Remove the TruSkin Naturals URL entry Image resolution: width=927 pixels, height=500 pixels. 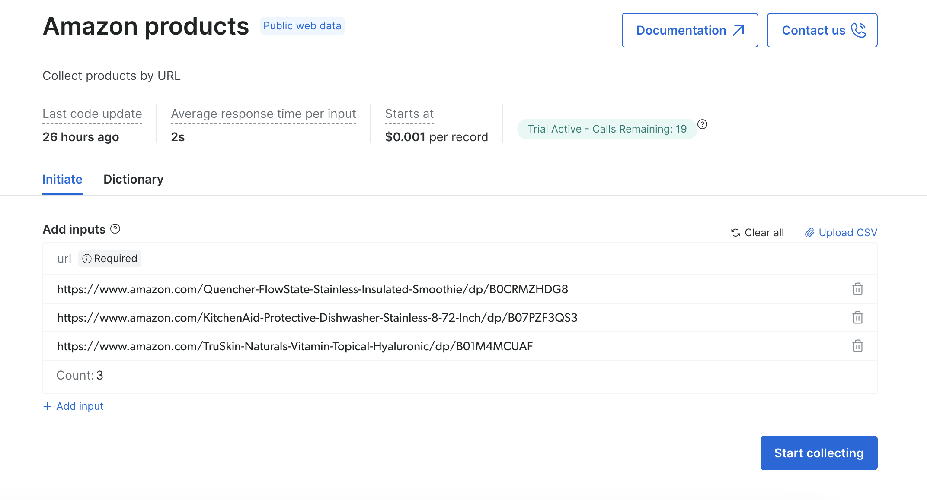(857, 346)
